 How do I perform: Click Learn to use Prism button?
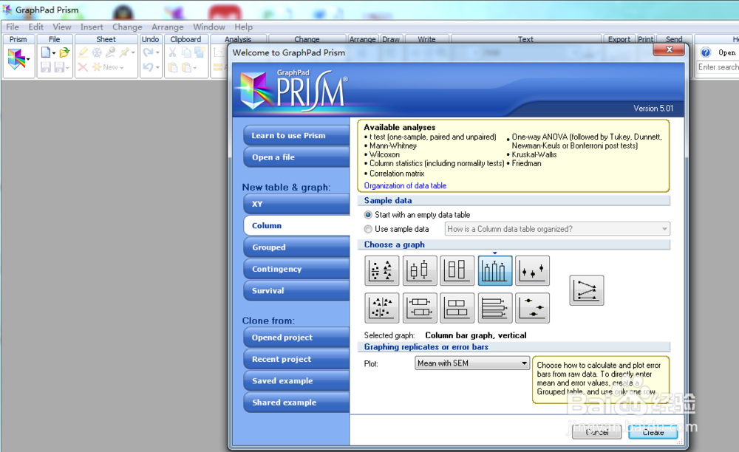(296, 136)
